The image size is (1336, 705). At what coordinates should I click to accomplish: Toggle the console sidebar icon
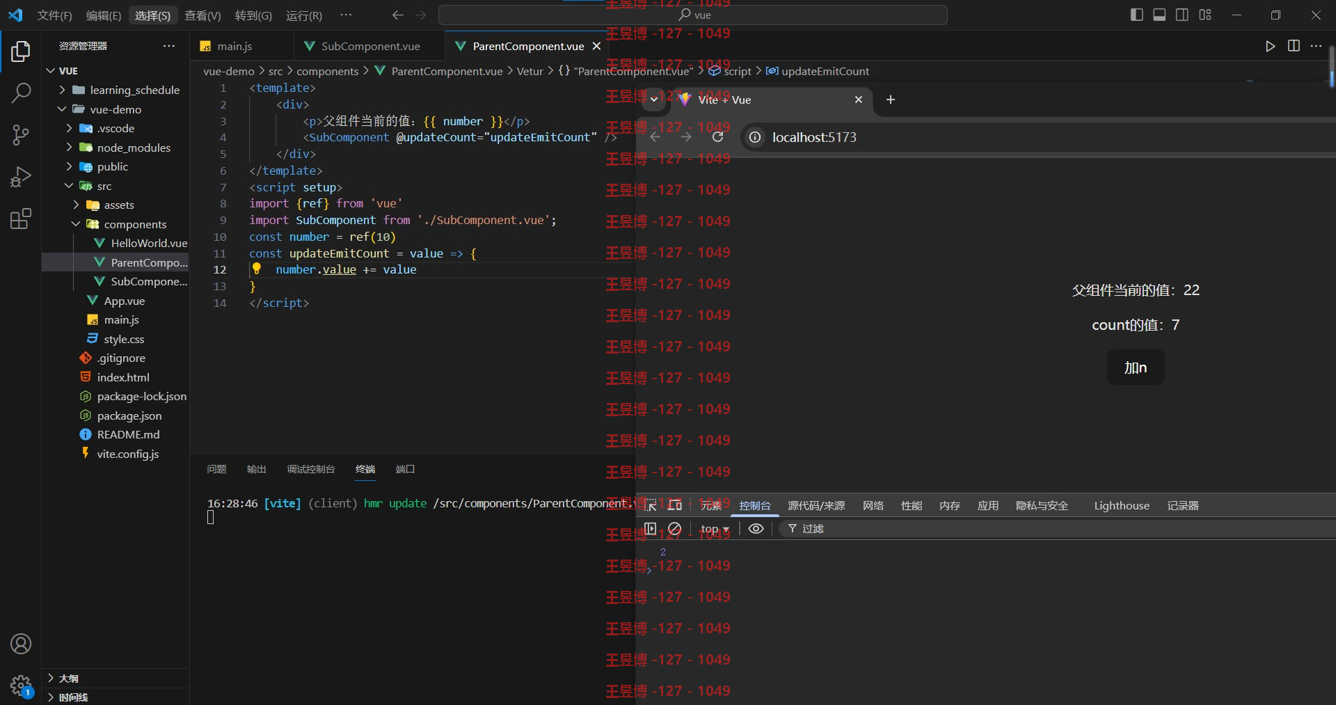tap(651, 529)
